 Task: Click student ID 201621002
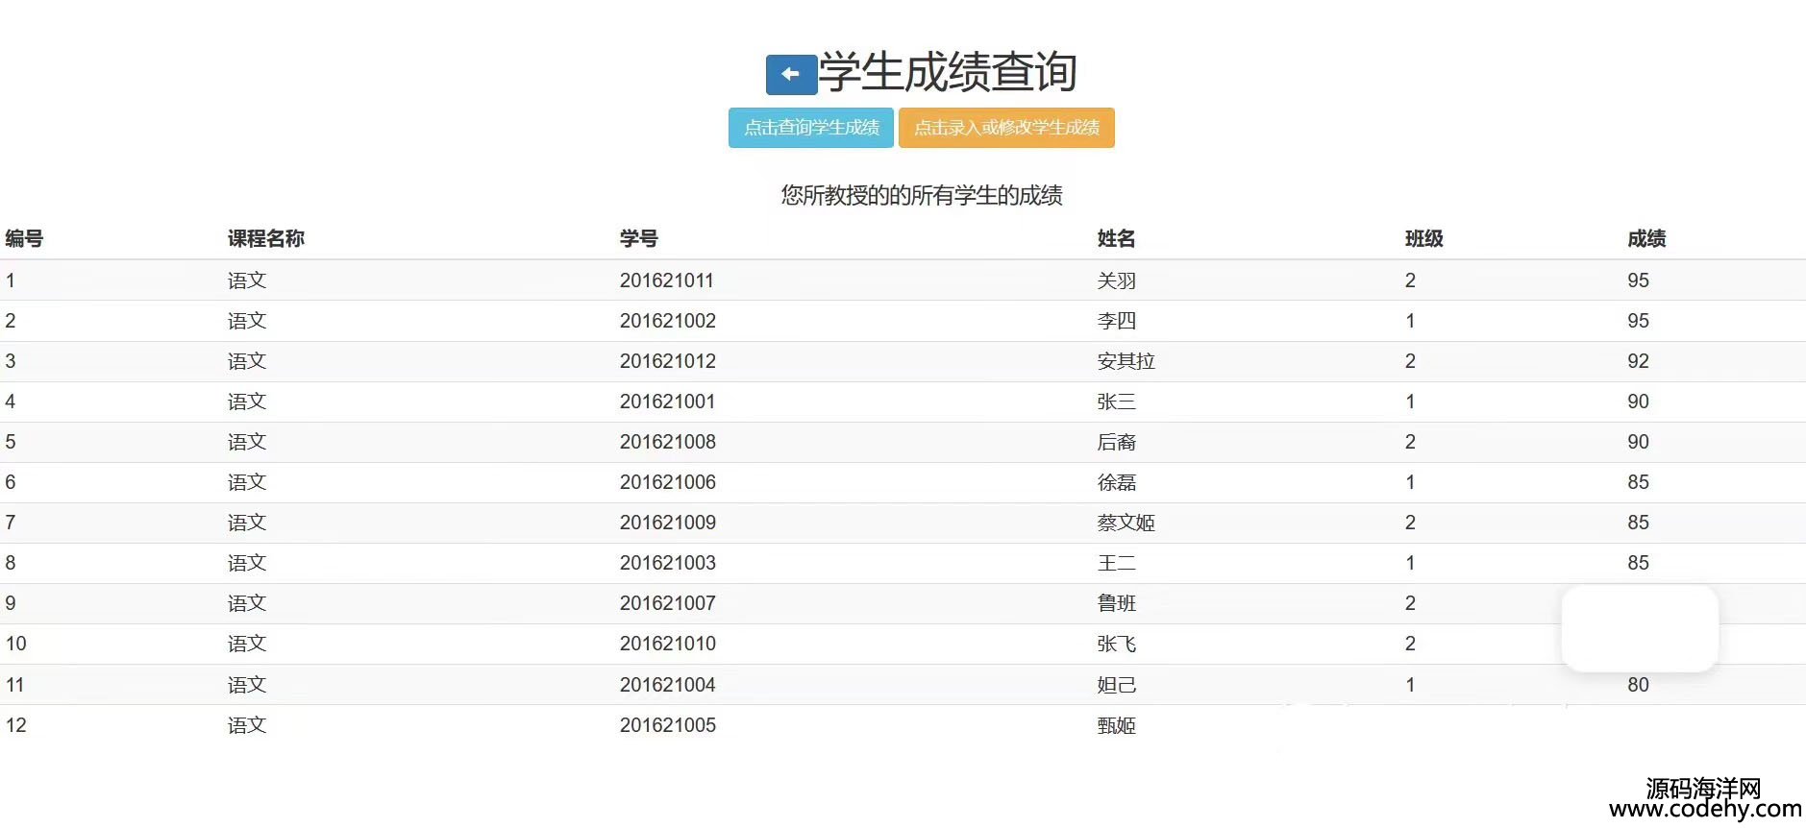click(667, 321)
